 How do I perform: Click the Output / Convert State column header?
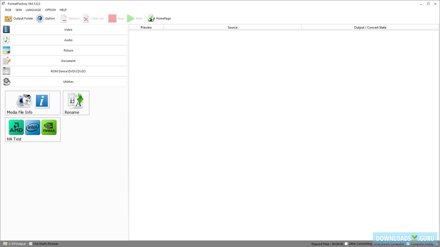tap(370, 27)
